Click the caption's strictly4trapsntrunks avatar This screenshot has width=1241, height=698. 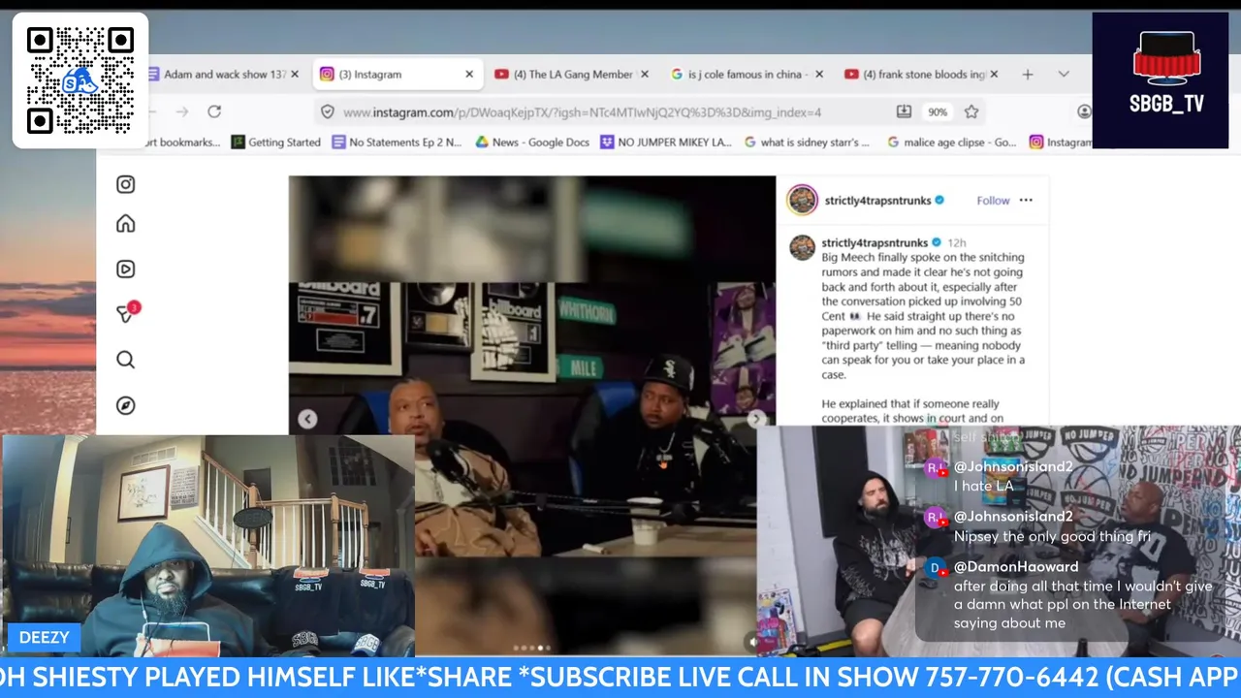coord(802,247)
